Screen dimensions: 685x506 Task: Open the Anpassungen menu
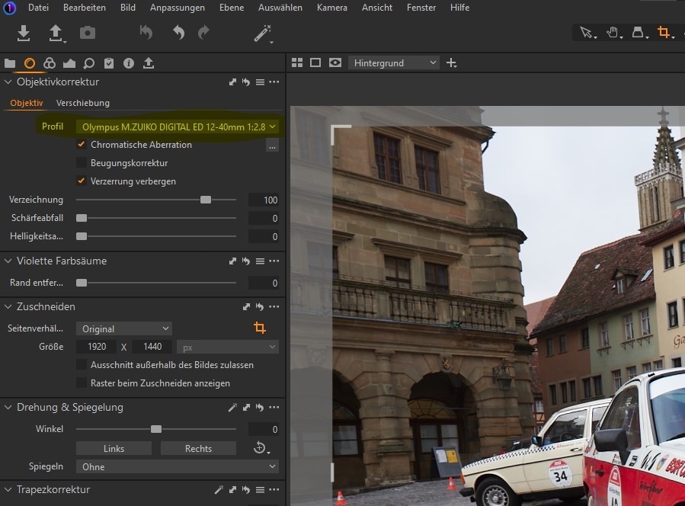(177, 8)
